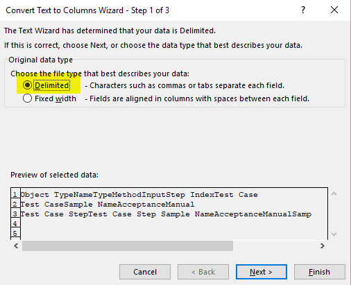Screen dimensions: 351x285
Task: Click the preview line starting "Test CaseSample"
Action: click(x=108, y=205)
